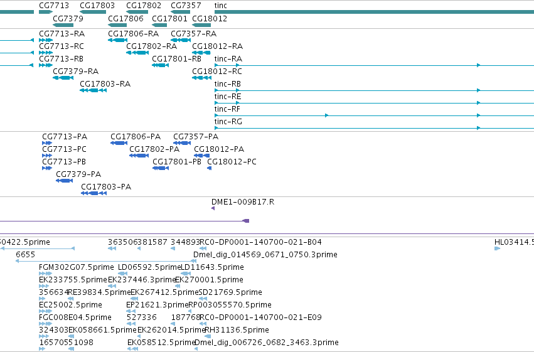Select protein CG7713-PA
The height and width of the screenshot is (352, 534).
tap(47, 143)
